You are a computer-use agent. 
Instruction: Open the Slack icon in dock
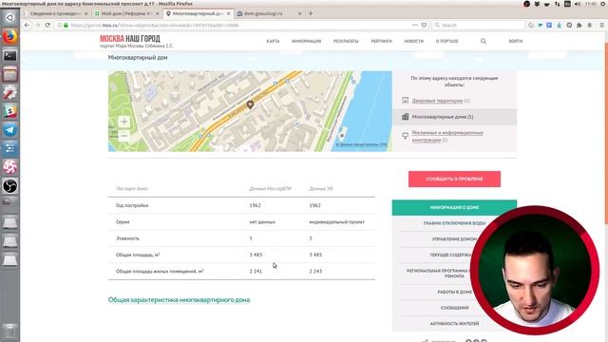point(9,112)
